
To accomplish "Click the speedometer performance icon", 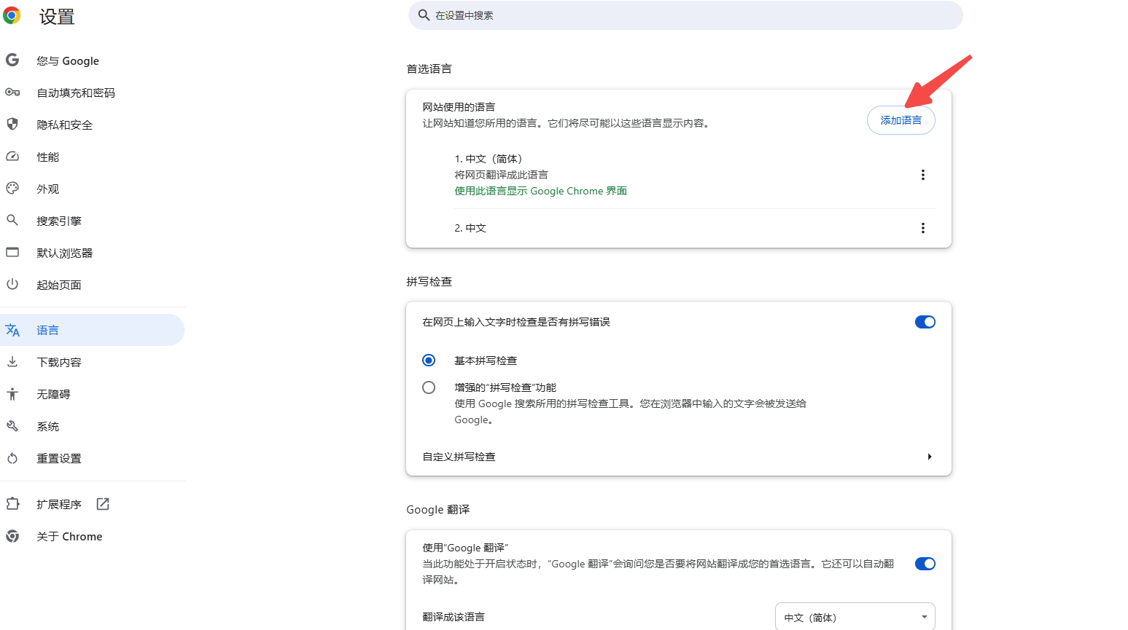I will pos(12,157).
